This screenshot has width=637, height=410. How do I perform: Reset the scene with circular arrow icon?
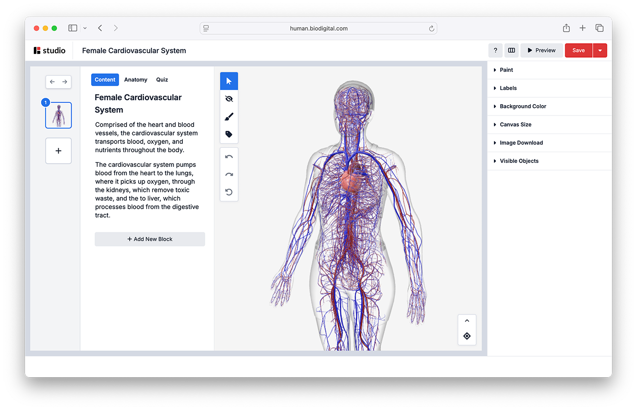[x=229, y=192]
